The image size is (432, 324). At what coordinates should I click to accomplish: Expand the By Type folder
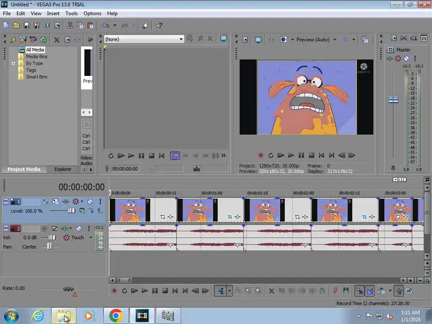point(13,63)
